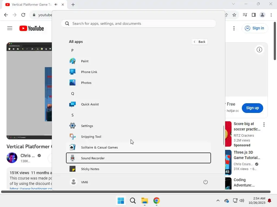Open network status tray icon

coord(235,201)
